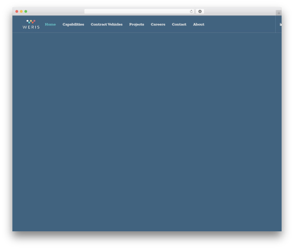The image size is (294, 249).
Task: Maximize the window with the green button
Action: 26,11
